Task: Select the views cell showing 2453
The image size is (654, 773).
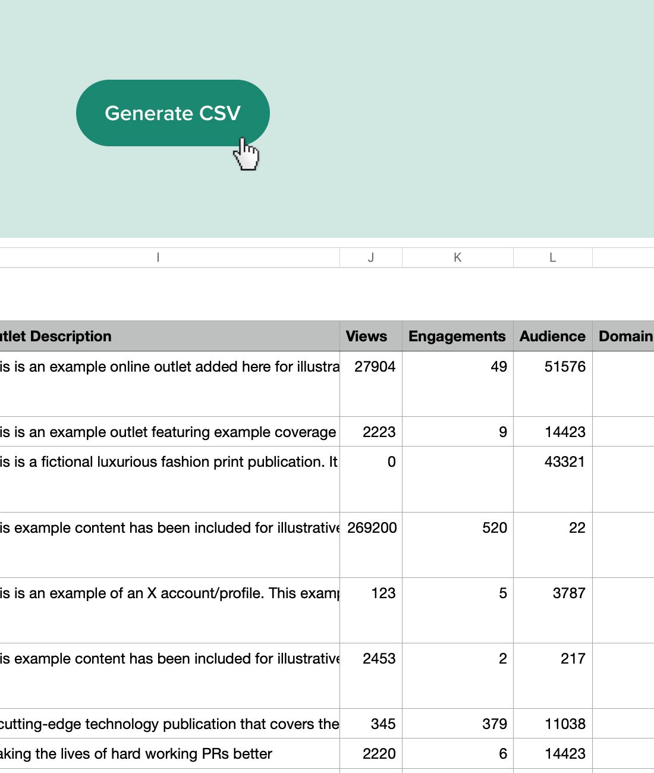Action: [x=371, y=675]
